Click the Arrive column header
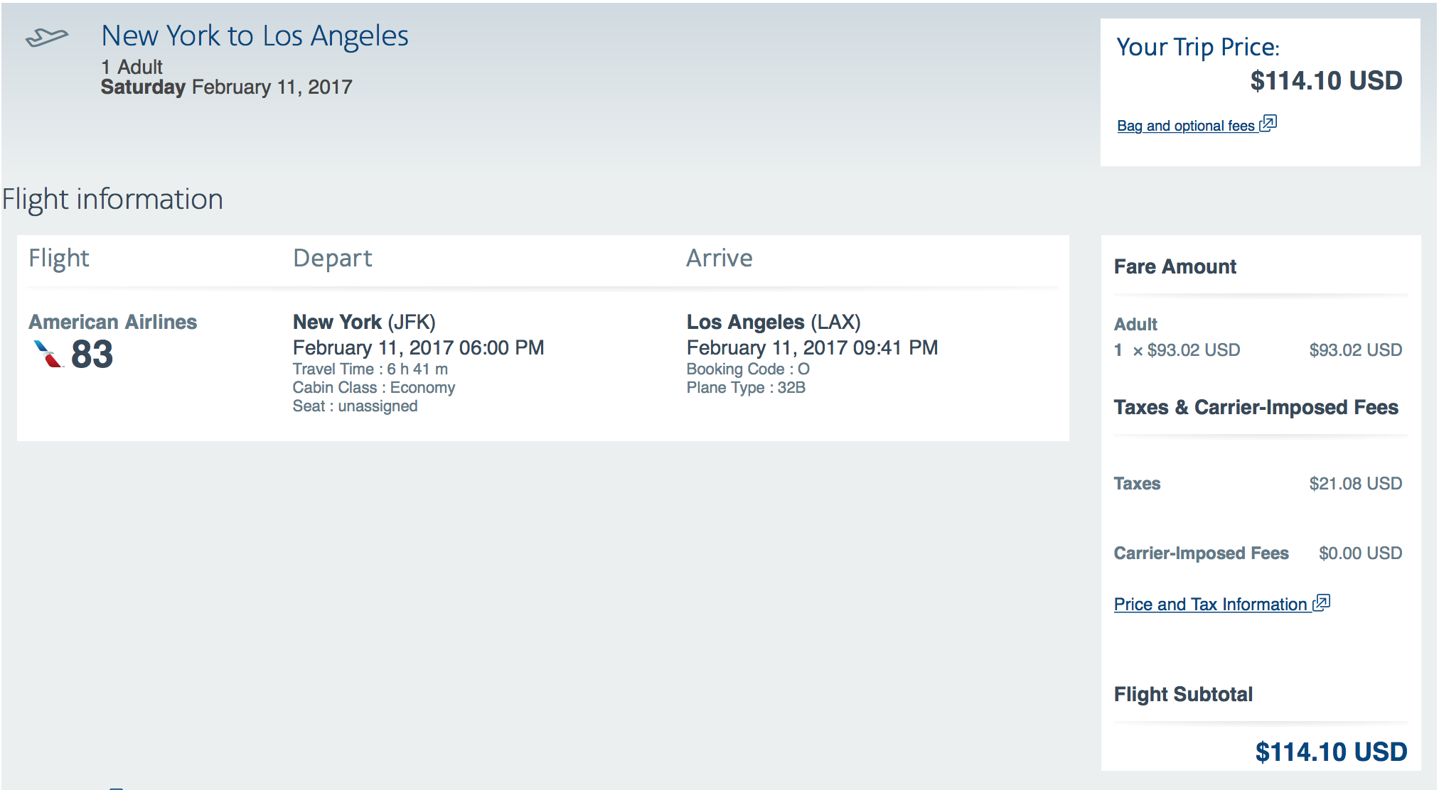The image size is (1439, 790). tap(719, 258)
